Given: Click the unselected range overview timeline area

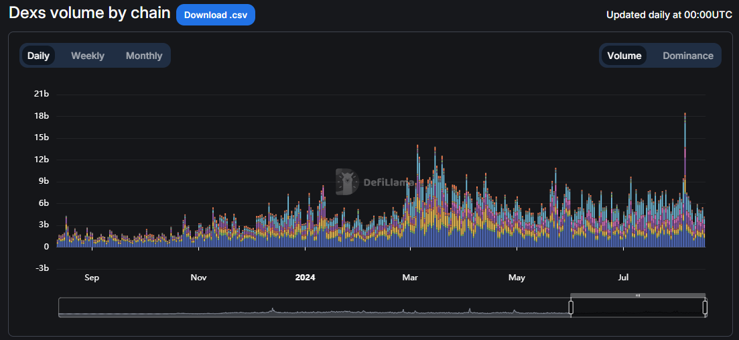Looking at the screenshot, I should (314, 307).
